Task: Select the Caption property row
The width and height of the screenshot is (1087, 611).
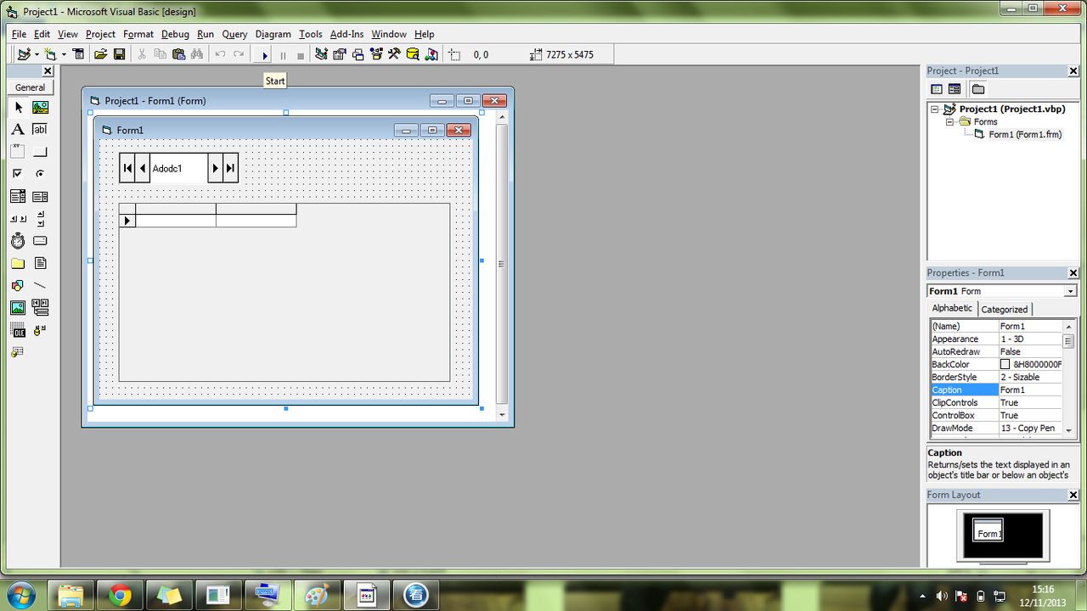Action: click(995, 390)
